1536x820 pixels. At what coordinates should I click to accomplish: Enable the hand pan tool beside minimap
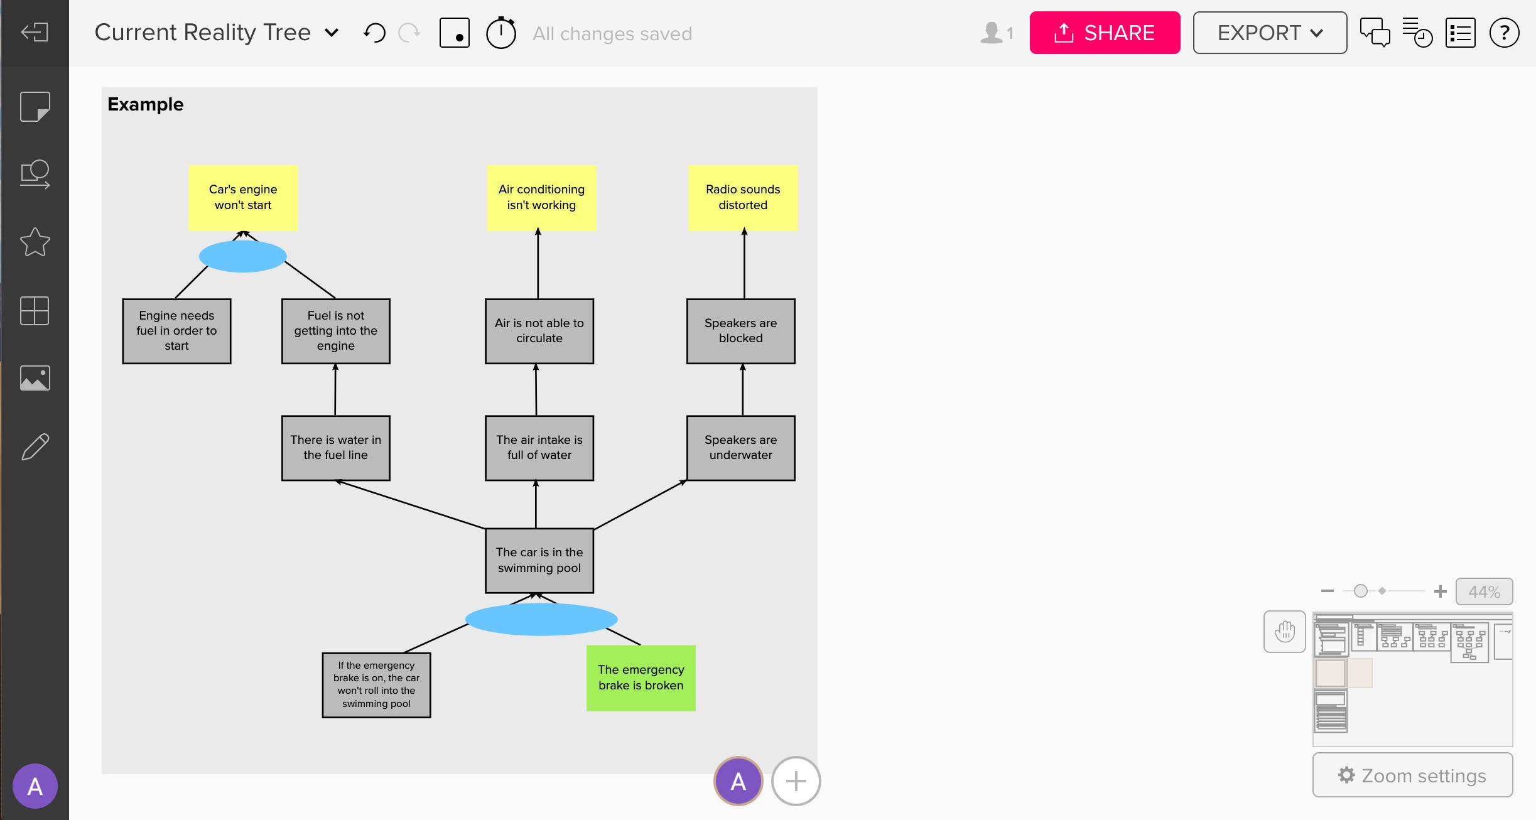(x=1285, y=632)
